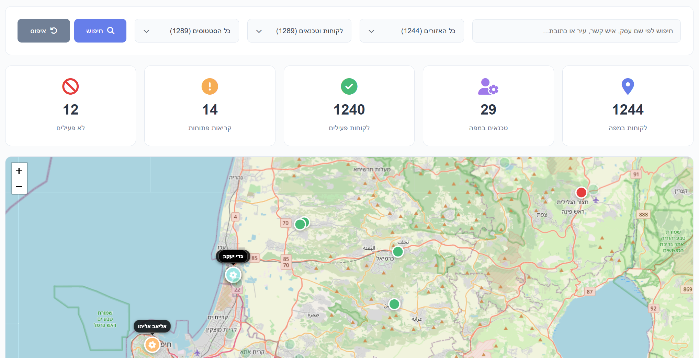Click the red marker near חצור הגלילית
The image size is (699, 358).
[x=581, y=192]
